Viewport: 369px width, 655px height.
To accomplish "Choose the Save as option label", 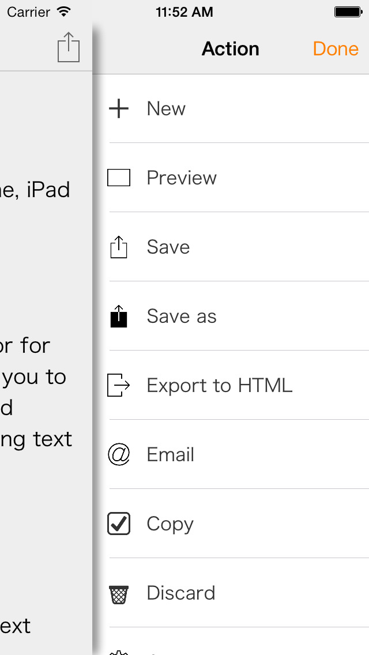I will tap(182, 316).
